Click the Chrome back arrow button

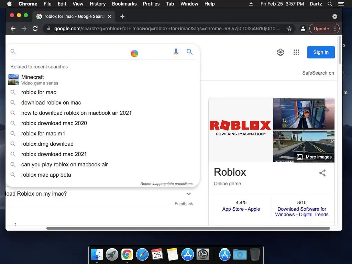click(13, 29)
